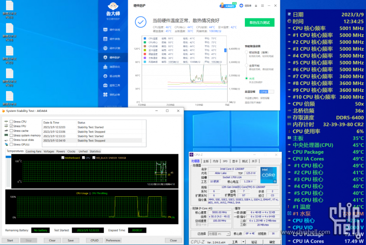Click the Start button in AIDA64
The height and width of the screenshot is (245, 366).
pos(10,241)
